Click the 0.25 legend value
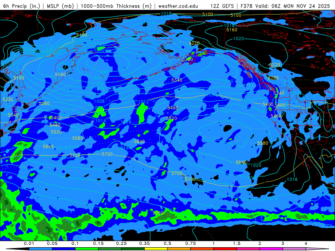The image size is (335, 251). pos(121,243)
